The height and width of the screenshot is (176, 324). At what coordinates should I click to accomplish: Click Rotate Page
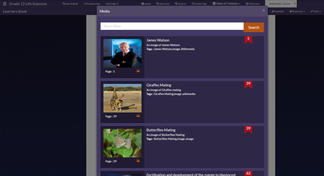click(199, 4)
